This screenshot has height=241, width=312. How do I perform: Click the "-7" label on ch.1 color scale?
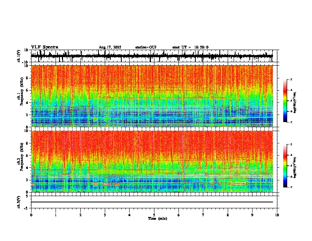coord(290,122)
